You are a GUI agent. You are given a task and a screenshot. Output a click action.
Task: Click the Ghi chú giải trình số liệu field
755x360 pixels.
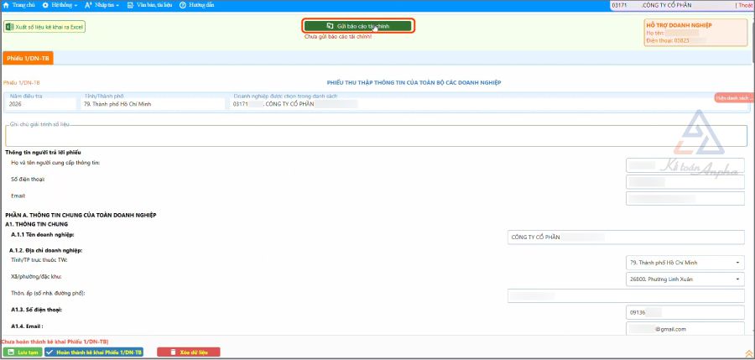pyautogui.click(x=375, y=137)
